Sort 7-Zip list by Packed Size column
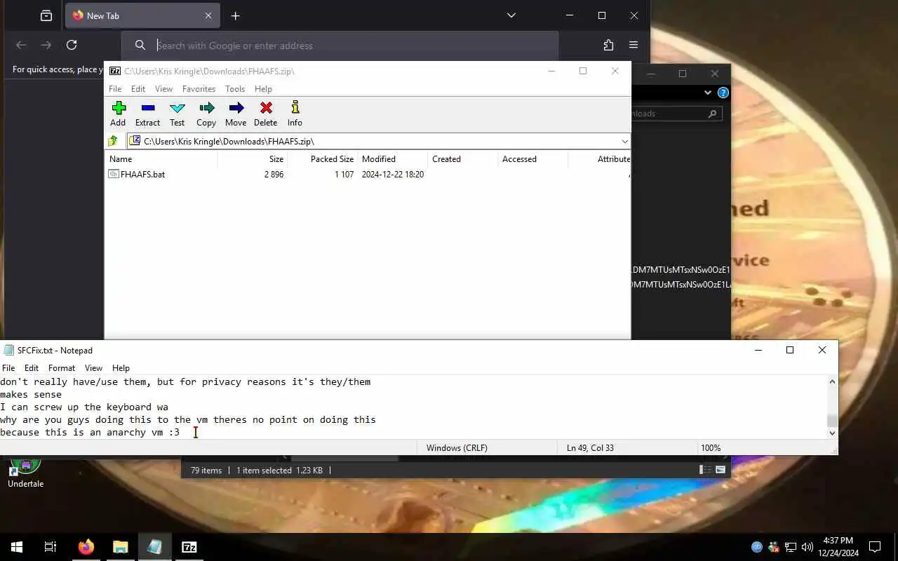Image resolution: width=898 pixels, height=561 pixels. [x=323, y=159]
